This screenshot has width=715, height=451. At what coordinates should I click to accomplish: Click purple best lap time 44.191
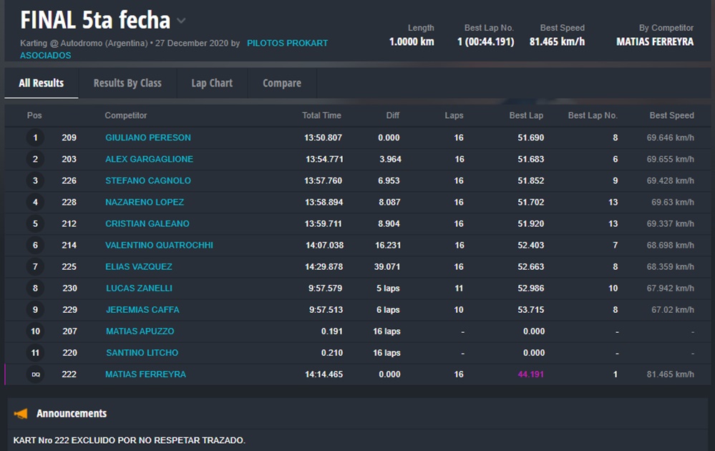coord(530,374)
